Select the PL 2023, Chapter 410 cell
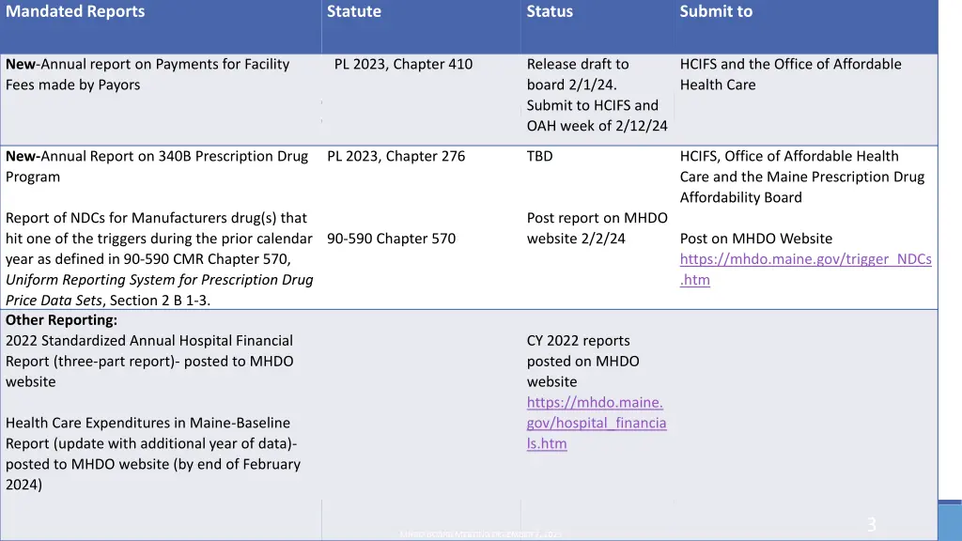Viewport: 962px width, 541px height. coord(403,64)
